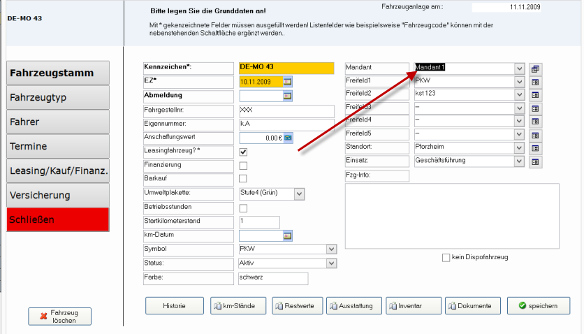Image resolution: width=584 pixels, height=334 pixels.
Task: Open the Inventar button
Action: click(x=414, y=306)
